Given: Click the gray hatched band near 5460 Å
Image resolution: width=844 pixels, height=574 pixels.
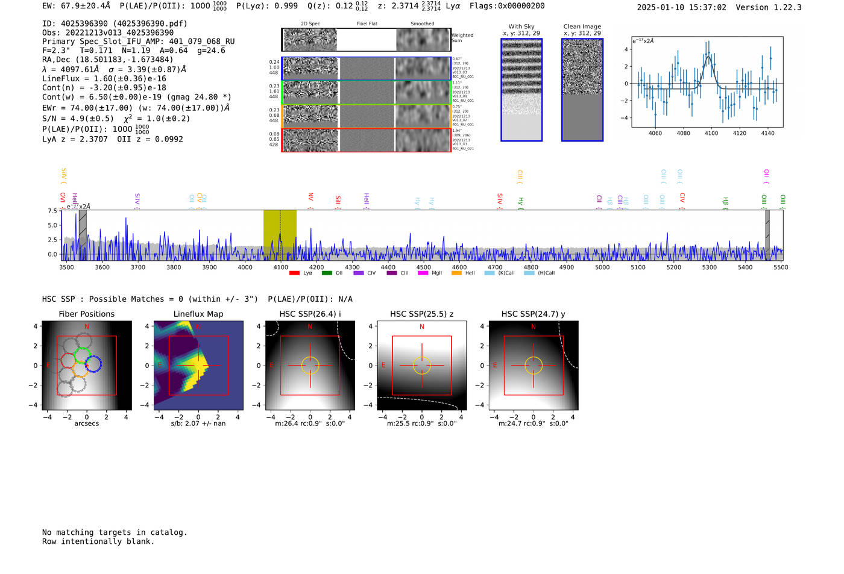Looking at the screenshot, I should [767, 235].
